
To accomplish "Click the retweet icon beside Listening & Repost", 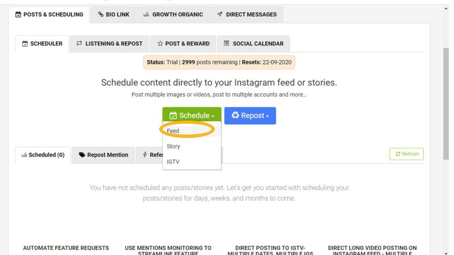I will tap(79, 43).
